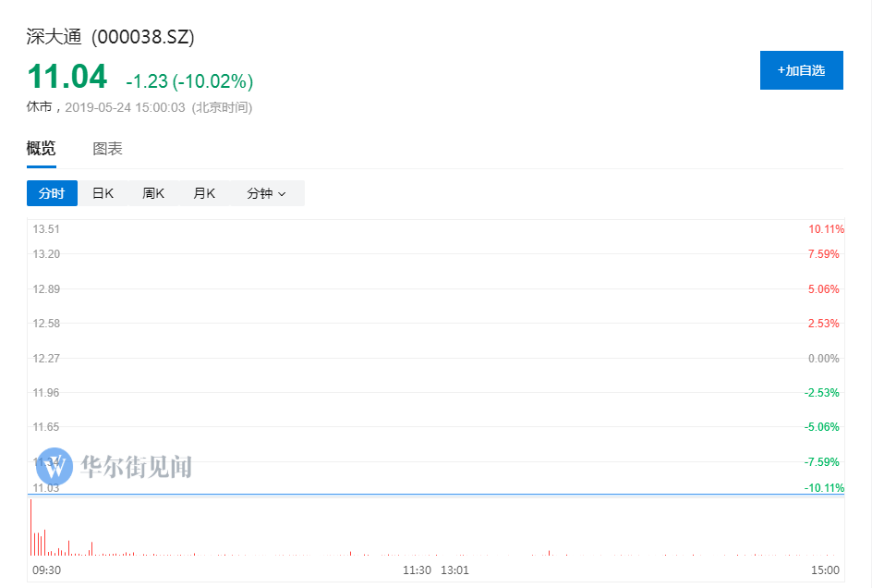This screenshot has width=872, height=588.
Task: Click the 深大通 (000038.SZ) stock title
Action: (110, 37)
